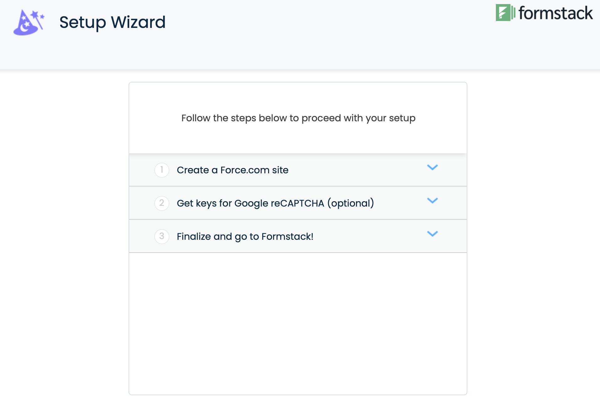Screen dimensions: 600x404
Task: Click the step 3 number circle
Action: [x=162, y=236]
